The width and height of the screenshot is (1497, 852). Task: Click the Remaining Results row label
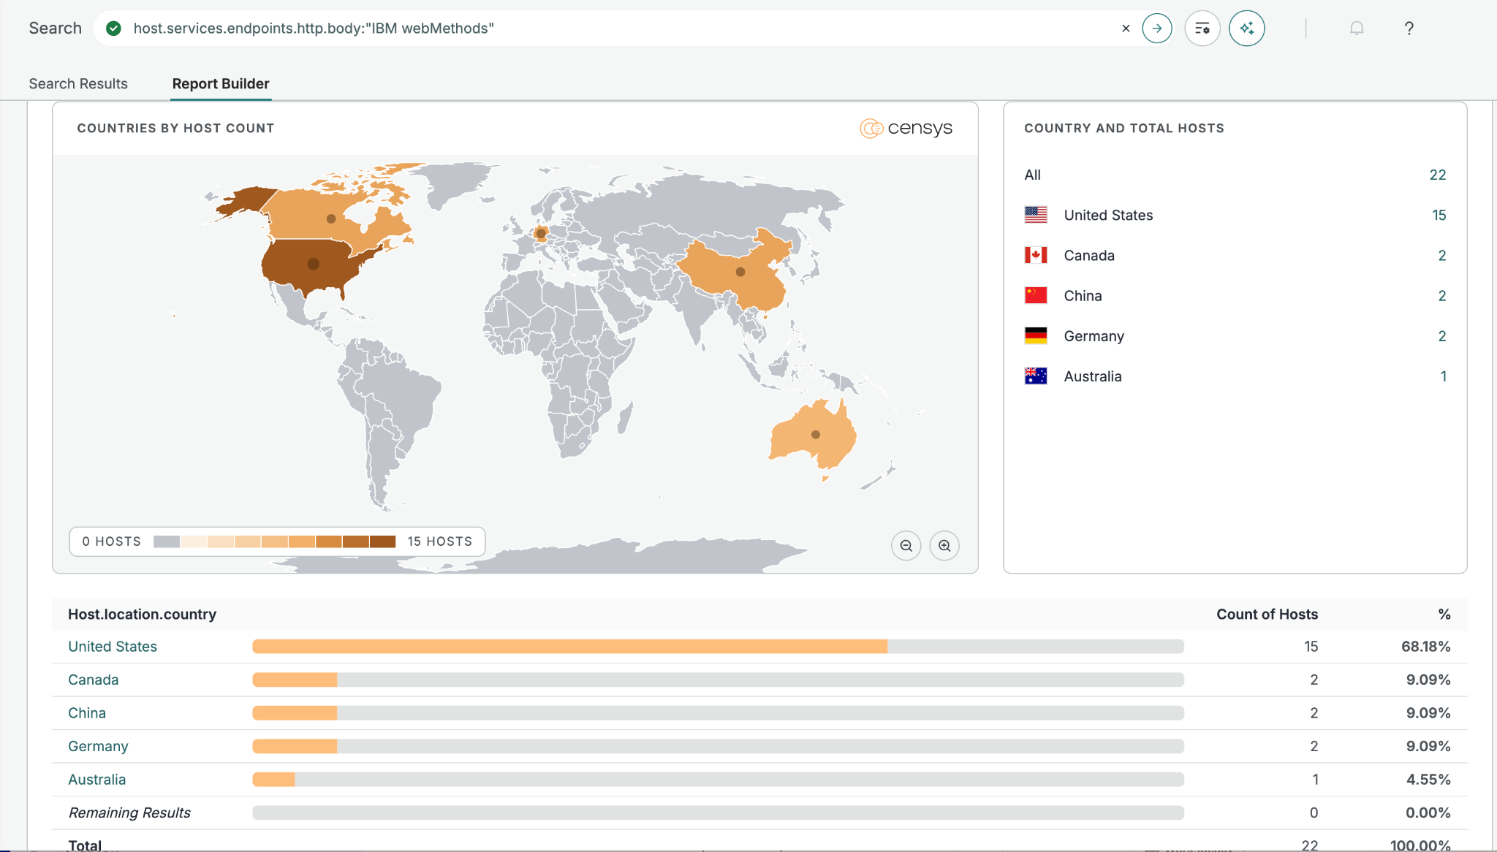pyautogui.click(x=129, y=813)
